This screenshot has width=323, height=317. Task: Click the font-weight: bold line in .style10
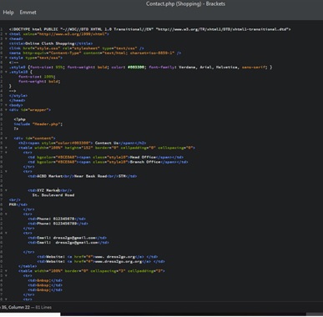click(x=39, y=82)
